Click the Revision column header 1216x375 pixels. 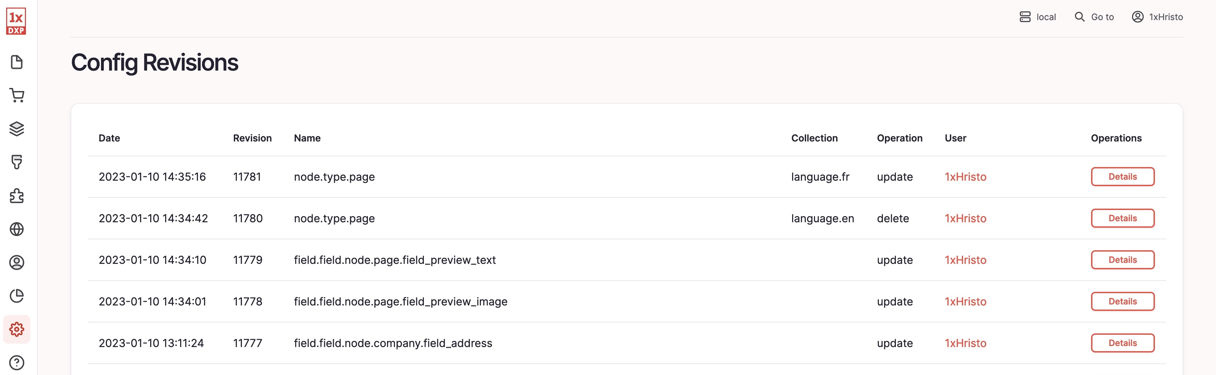[x=252, y=138]
